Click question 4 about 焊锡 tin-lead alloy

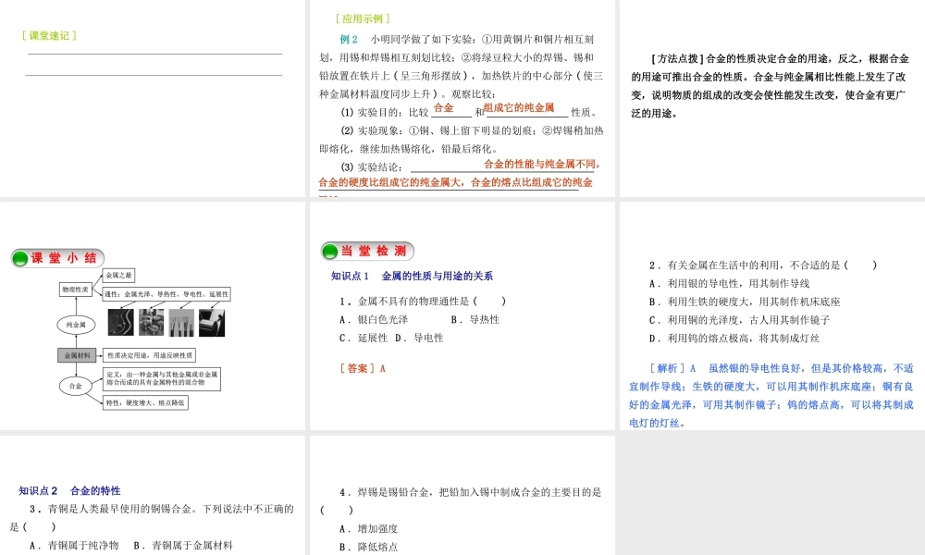[x=461, y=500]
